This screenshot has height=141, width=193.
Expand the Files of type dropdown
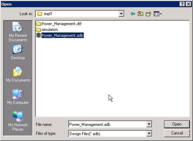pos(149,133)
